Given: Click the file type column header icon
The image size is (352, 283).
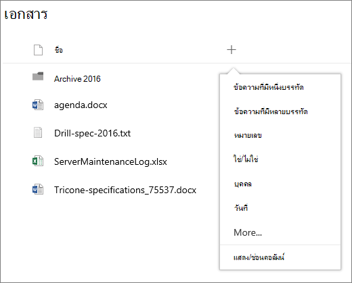Looking at the screenshot, I should (x=38, y=50).
